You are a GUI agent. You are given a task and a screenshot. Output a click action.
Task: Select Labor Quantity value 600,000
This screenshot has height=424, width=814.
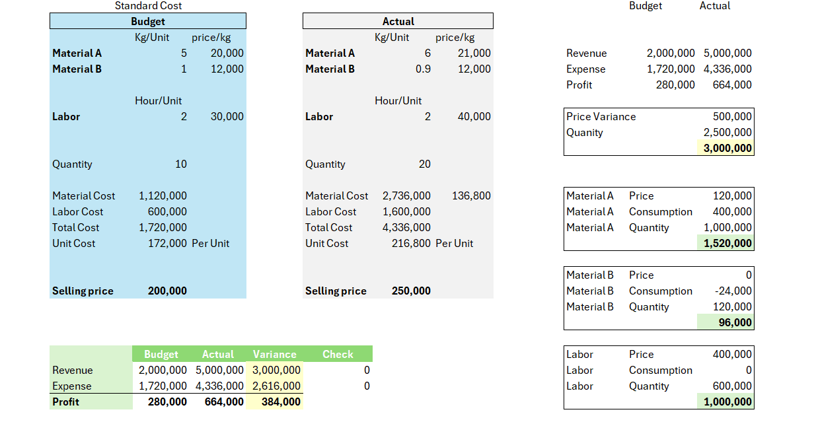coord(732,386)
